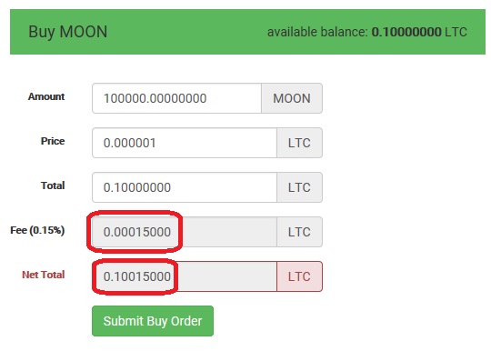The width and height of the screenshot is (491, 351).
Task: Click the Buy MOON panel heading
Action: click(68, 32)
